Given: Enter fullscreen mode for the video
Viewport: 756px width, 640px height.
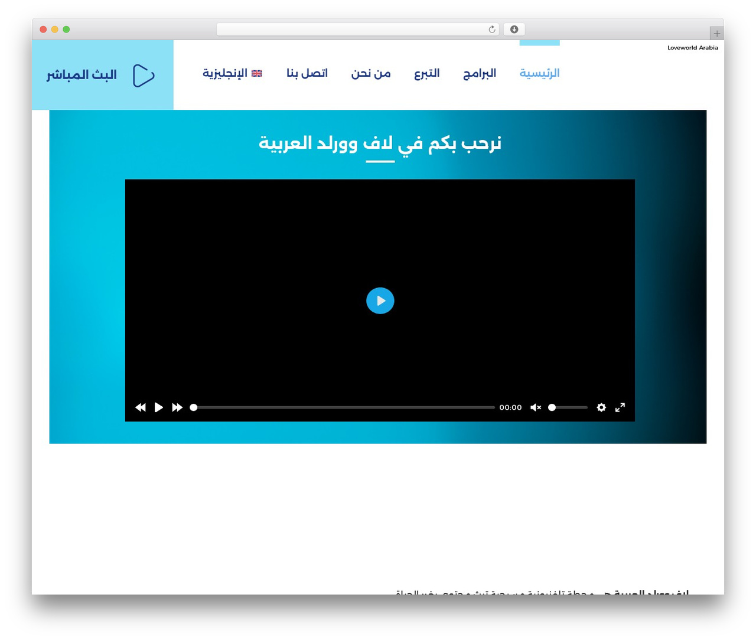Looking at the screenshot, I should tap(620, 407).
